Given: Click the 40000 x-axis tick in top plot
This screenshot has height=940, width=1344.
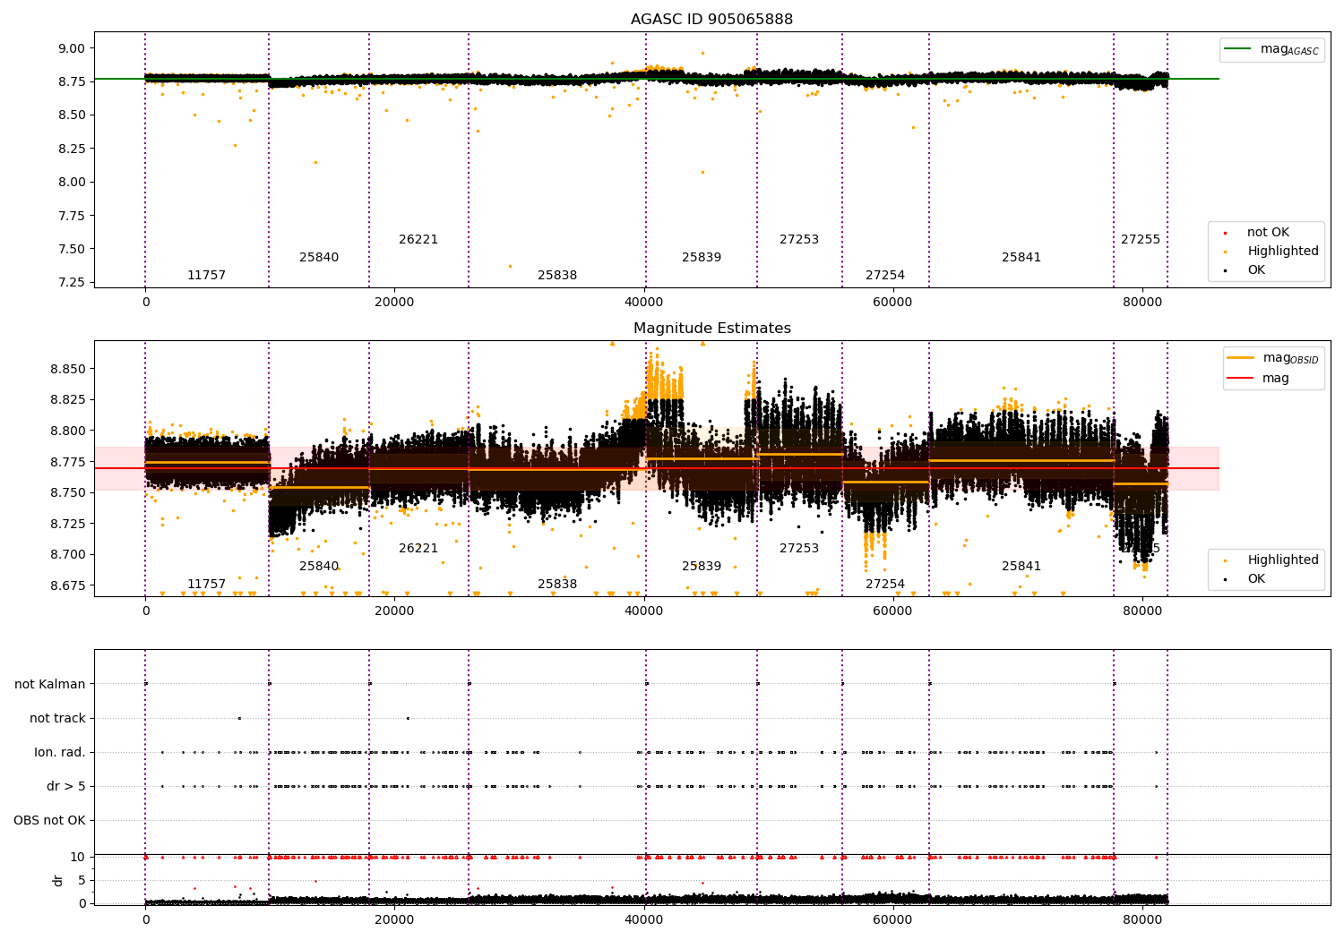Looking at the screenshot, I should [644, 303].
